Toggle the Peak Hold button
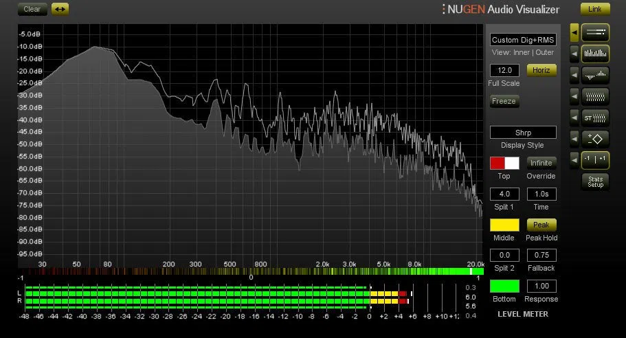The height and width of the screenshot is (338, 626). [541, 225]
